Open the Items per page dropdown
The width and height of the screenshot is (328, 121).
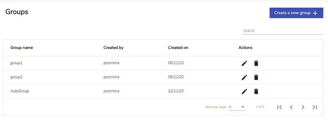(x=237, y=107)
